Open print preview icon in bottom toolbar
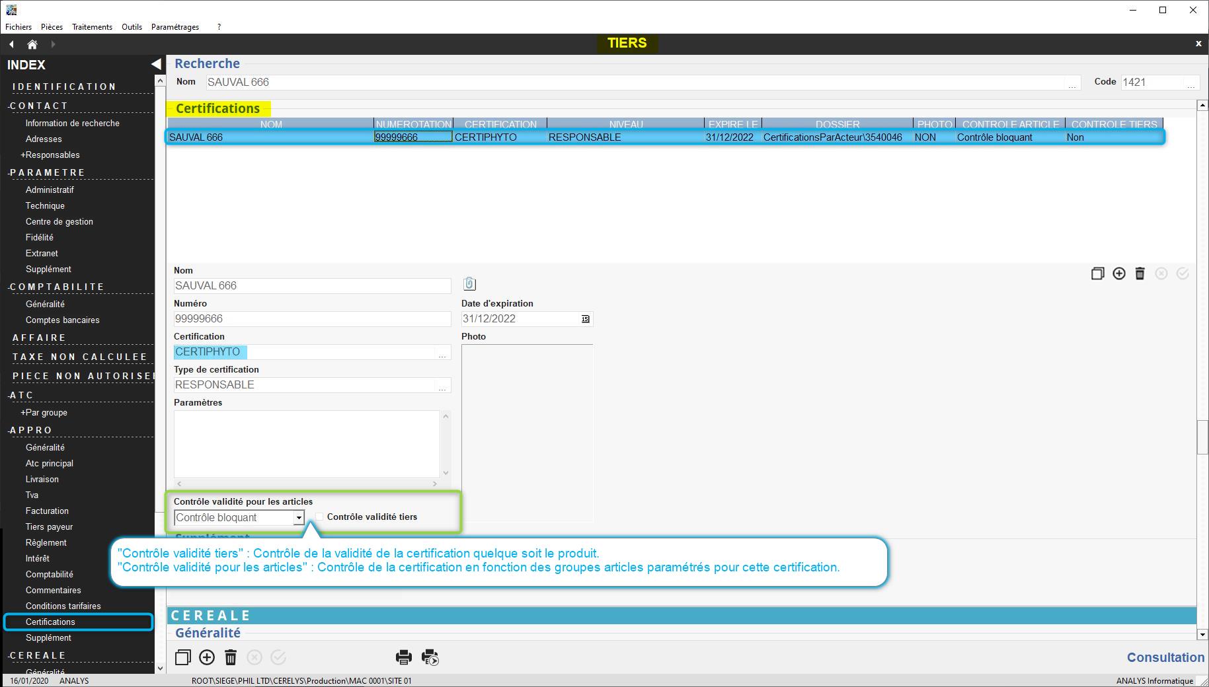1209x687 pixels. click(430, 657)
